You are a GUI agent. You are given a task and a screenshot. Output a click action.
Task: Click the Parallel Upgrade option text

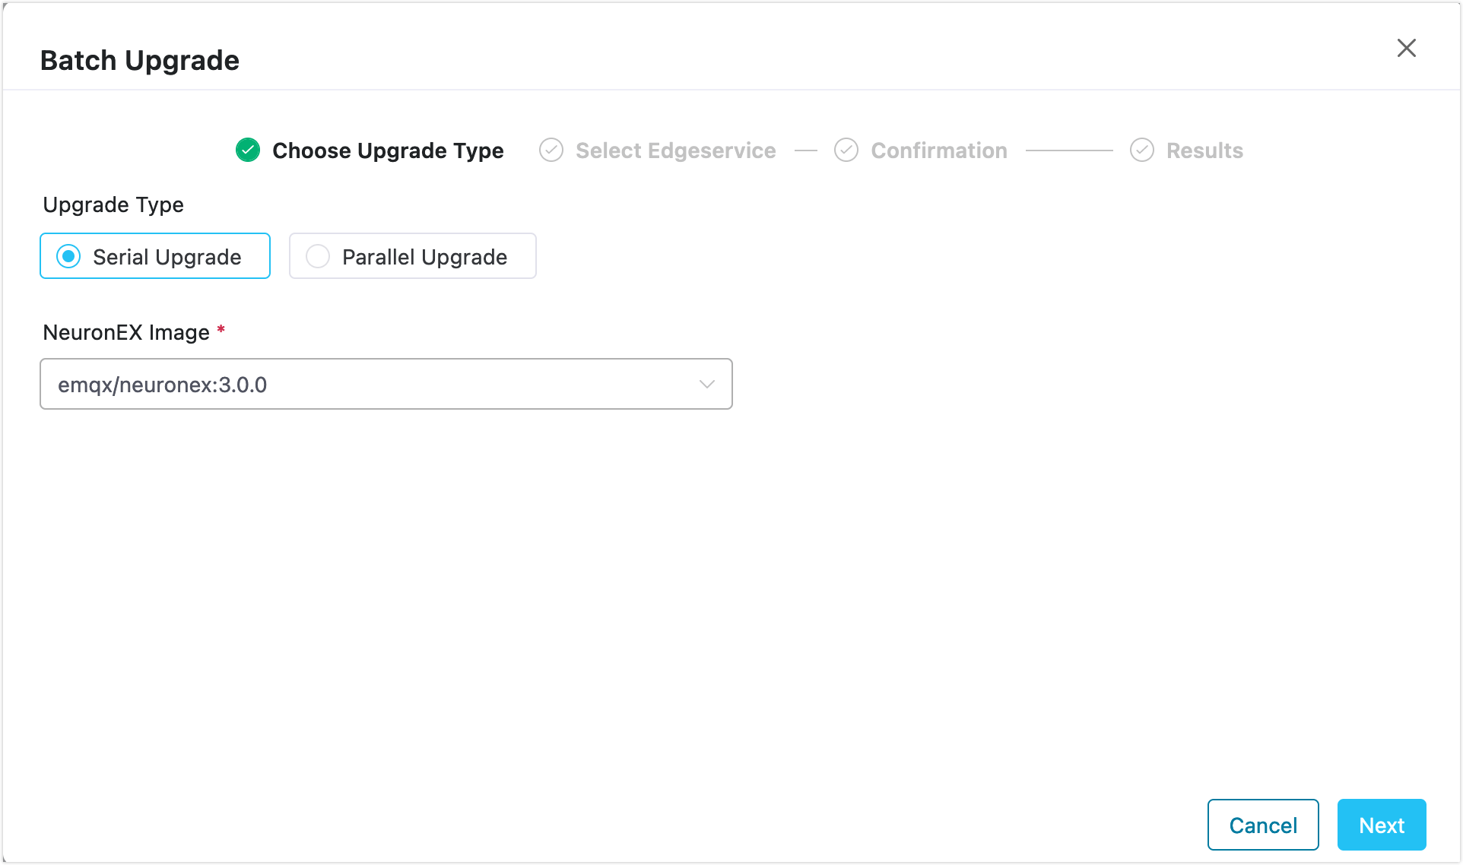point(424,257)
